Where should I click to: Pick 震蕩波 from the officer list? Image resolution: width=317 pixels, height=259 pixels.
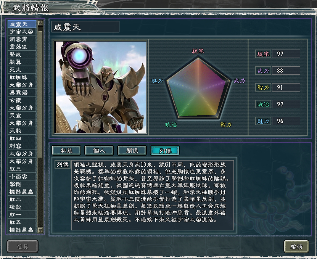click(x=22, y=47)
